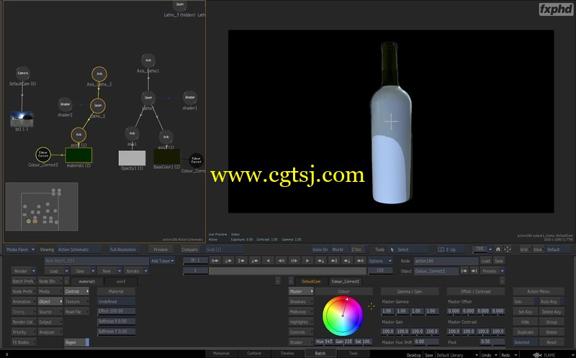Open the DefaultCam tab
Image resolution: width=576 pixels, height=358 pixels.
311,281
